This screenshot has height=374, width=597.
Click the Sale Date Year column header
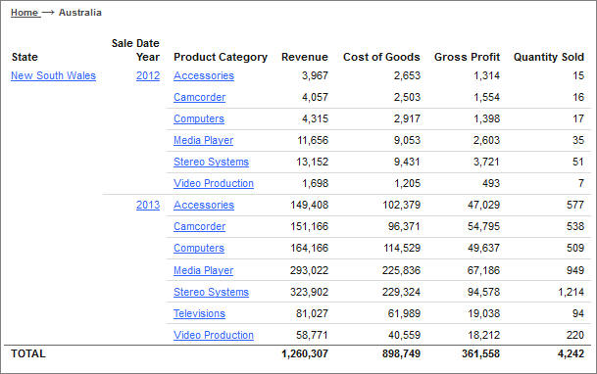[135, 50]
